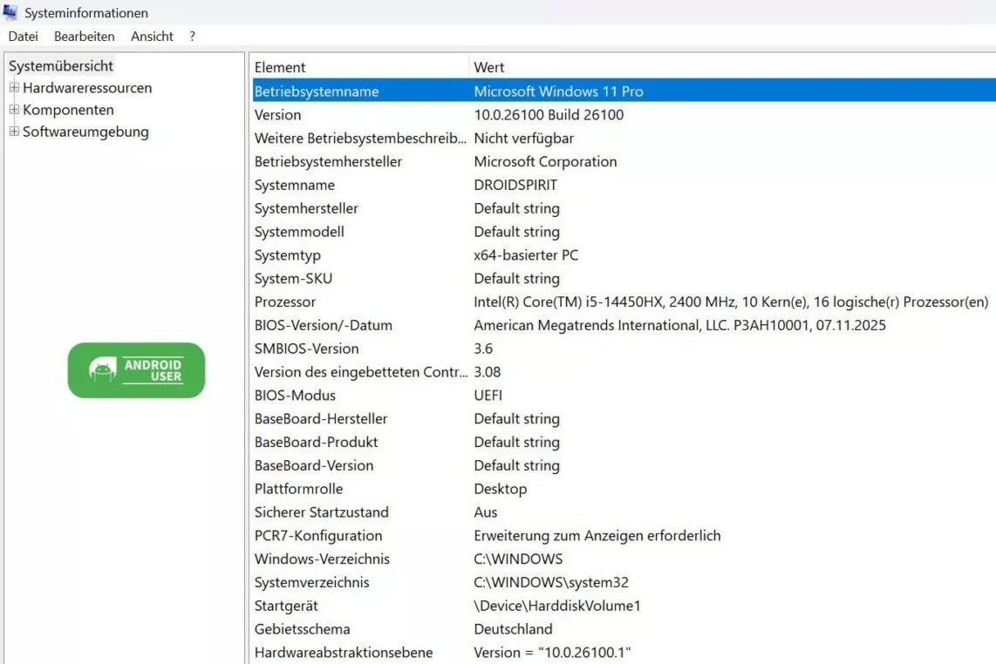996x664 pixels.
Task: Select the Systemname row
Action: tap(624, 186)
